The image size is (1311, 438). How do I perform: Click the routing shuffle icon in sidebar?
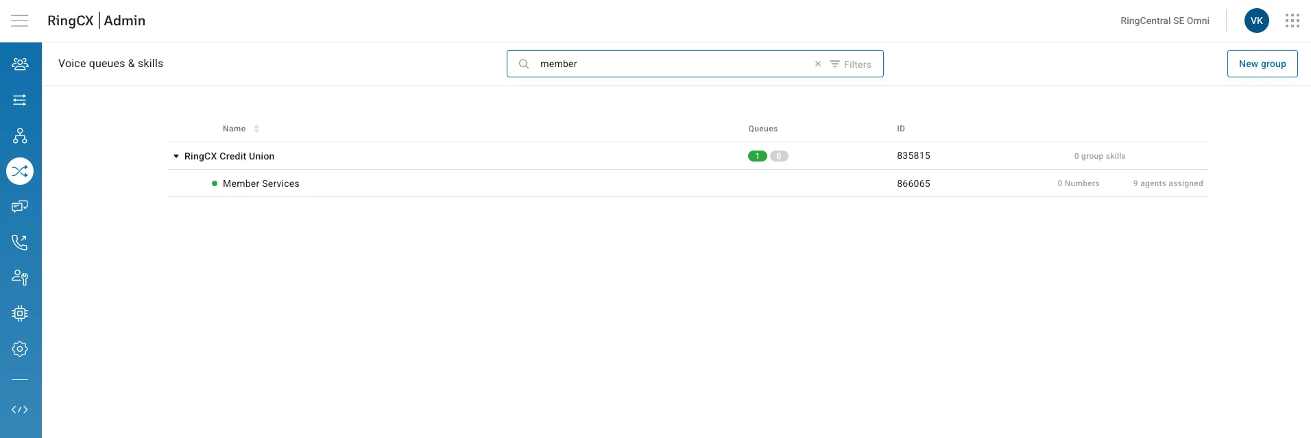tap(20, 171)
